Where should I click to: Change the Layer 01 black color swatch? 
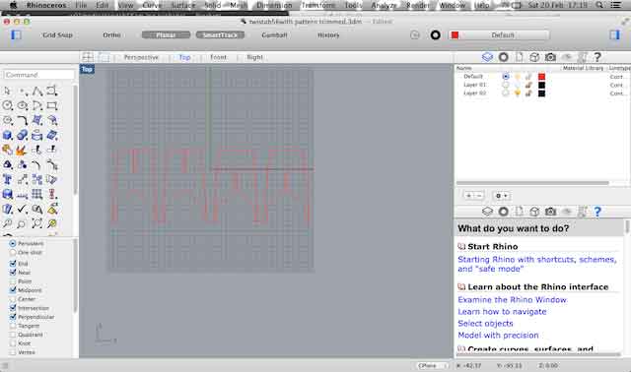click(541, 85)
